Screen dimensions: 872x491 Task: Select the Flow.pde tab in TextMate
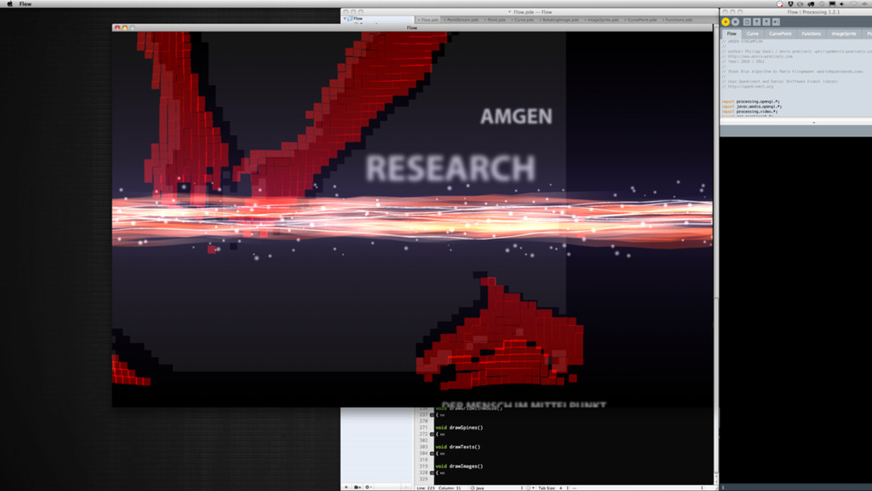click(x=428, y=20)
